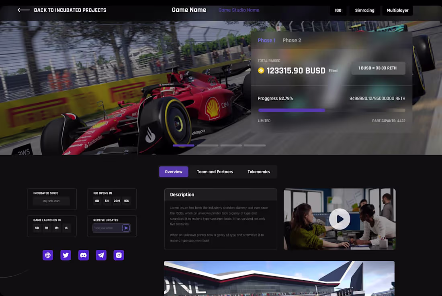Select the Simracing tag
This screenshot has height=296, width=442.
tap(364, 10)
